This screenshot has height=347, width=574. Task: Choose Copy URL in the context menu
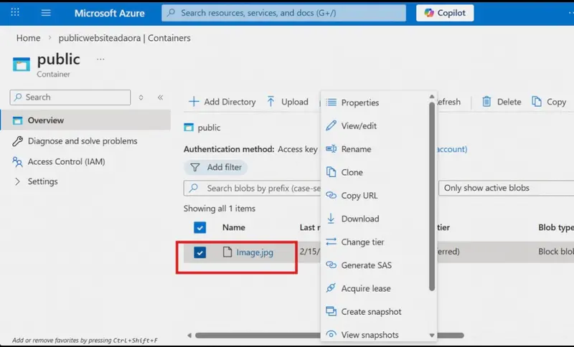coord(359,196)
